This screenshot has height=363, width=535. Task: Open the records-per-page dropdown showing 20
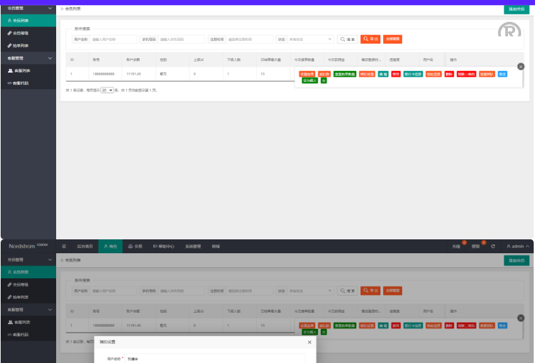(106, 90)
